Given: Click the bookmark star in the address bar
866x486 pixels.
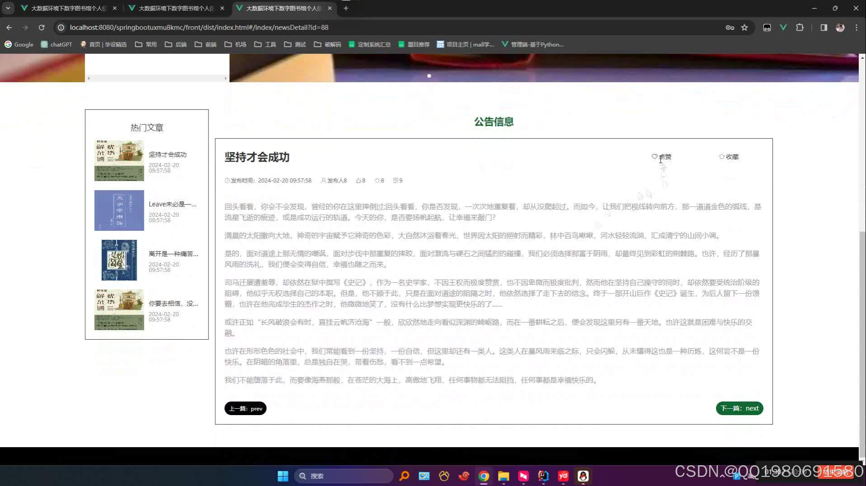Looking at the screenshot, I should point(744,28).
